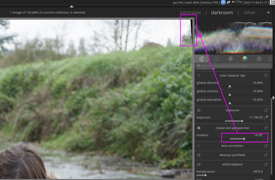Viewport: 275px width, 180px height.
Task: Open the effects modules group tab
Action: (x=259, y=59)
